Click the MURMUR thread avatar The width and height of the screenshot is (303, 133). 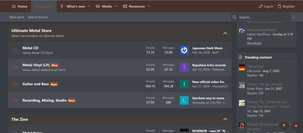(184, 131)
